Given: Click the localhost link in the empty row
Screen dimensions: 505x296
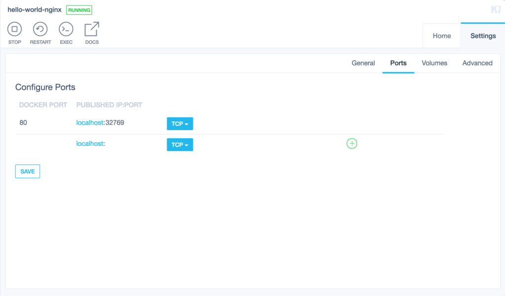Looking at the screenshot, I should tap(90, 144).
